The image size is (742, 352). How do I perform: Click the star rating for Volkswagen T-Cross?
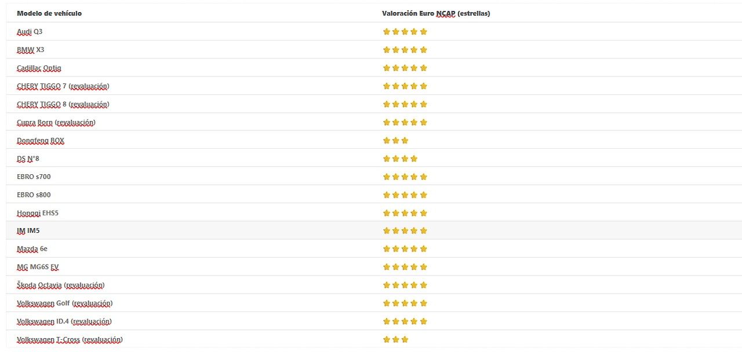(x=395, y=340)
